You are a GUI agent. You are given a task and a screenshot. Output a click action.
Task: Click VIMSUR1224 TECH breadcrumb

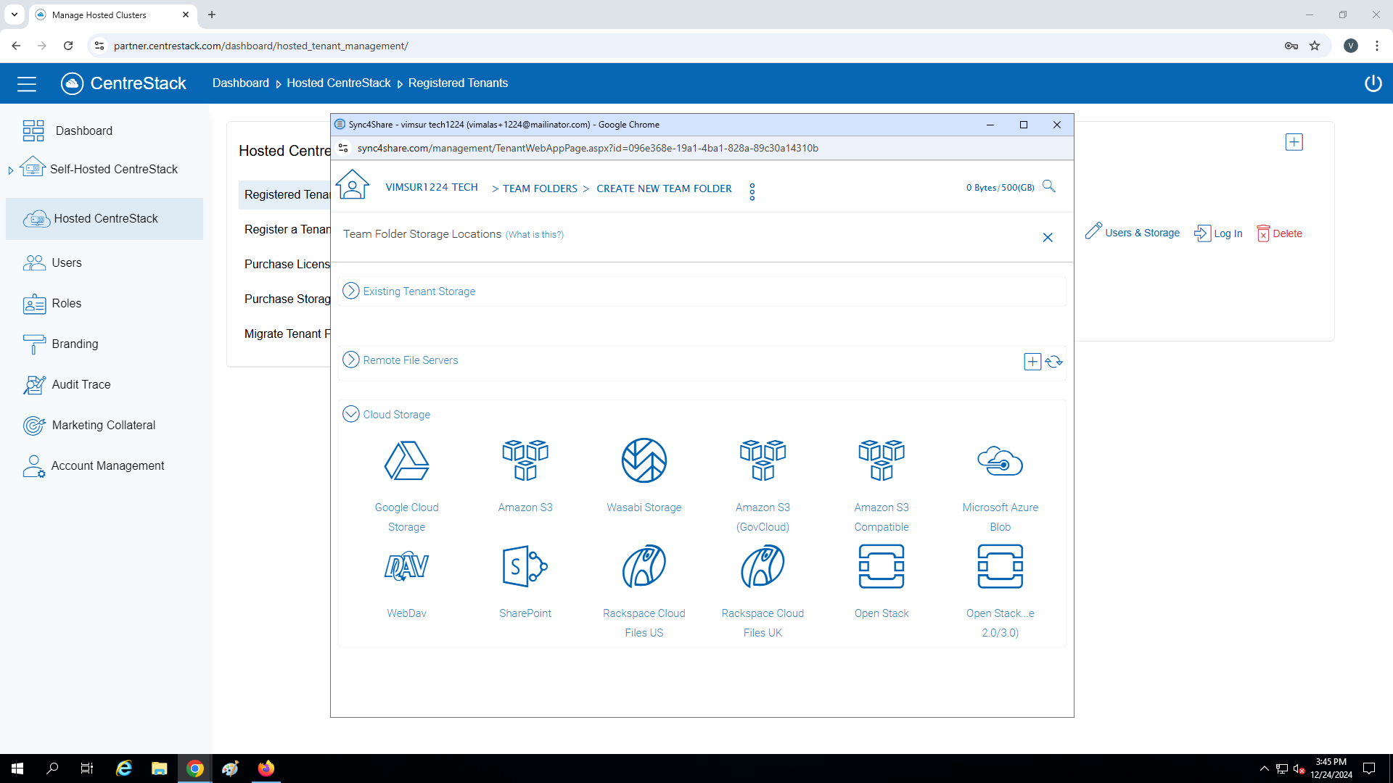[432, 187]
